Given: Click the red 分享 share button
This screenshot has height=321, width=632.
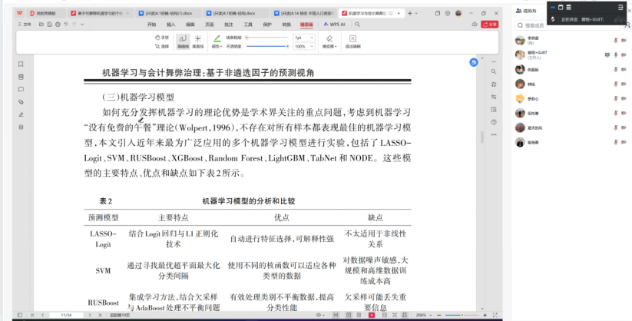Looking at the screenshot, I should point(490,25).
